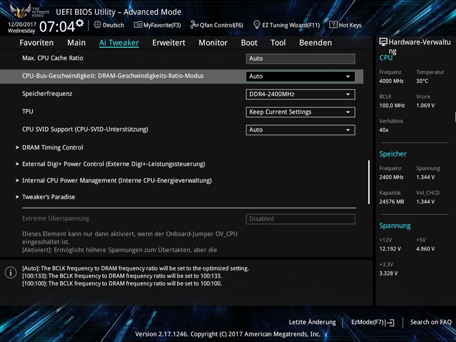Open the Hot Keys question mark icon
This screenshot has width=456, height=342.
coord(333,25)
